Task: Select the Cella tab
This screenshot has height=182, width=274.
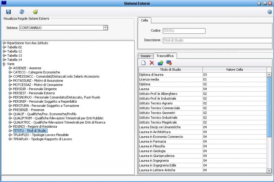Action: (x=145, y=20)
